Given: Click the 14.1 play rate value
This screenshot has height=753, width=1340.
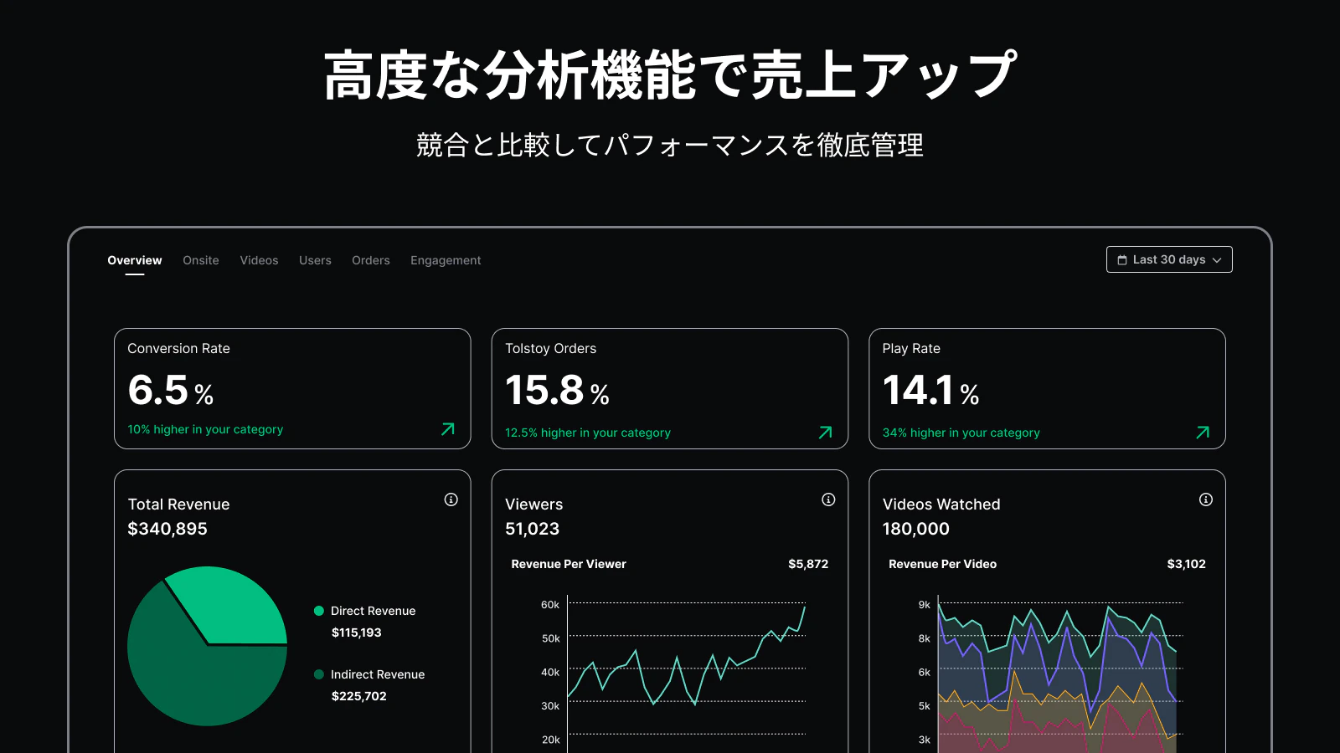Looking at the screenshot, I should click(918, 390).
